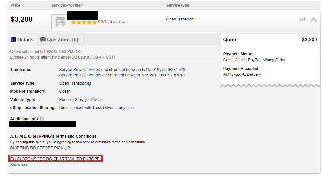Click the Quote total in the receipt panel
The width and height of the screenshot is (323, 176).
pos(309,40)
